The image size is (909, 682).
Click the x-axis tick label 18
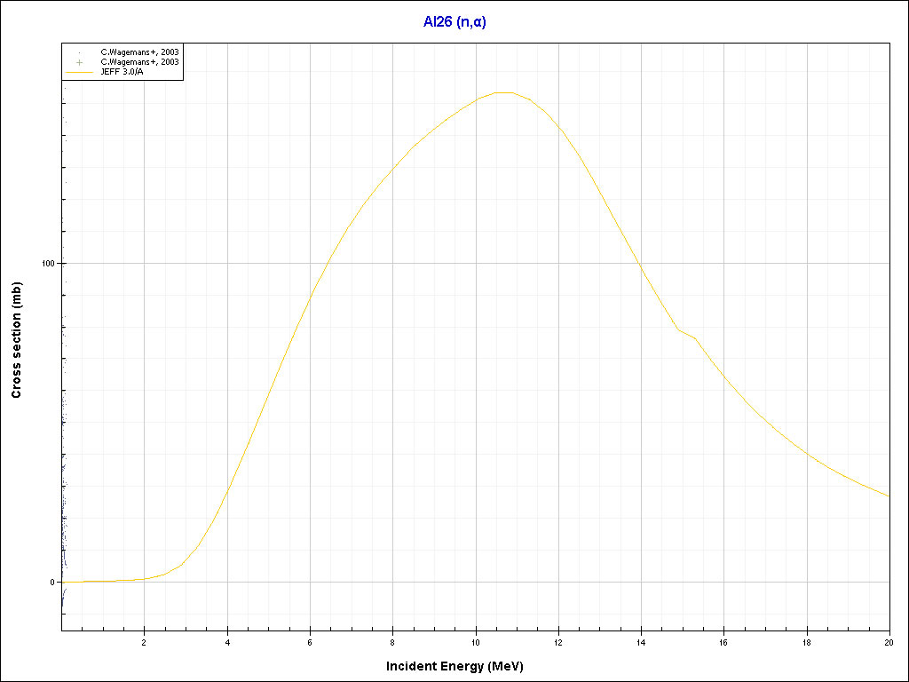coord(806,642)
